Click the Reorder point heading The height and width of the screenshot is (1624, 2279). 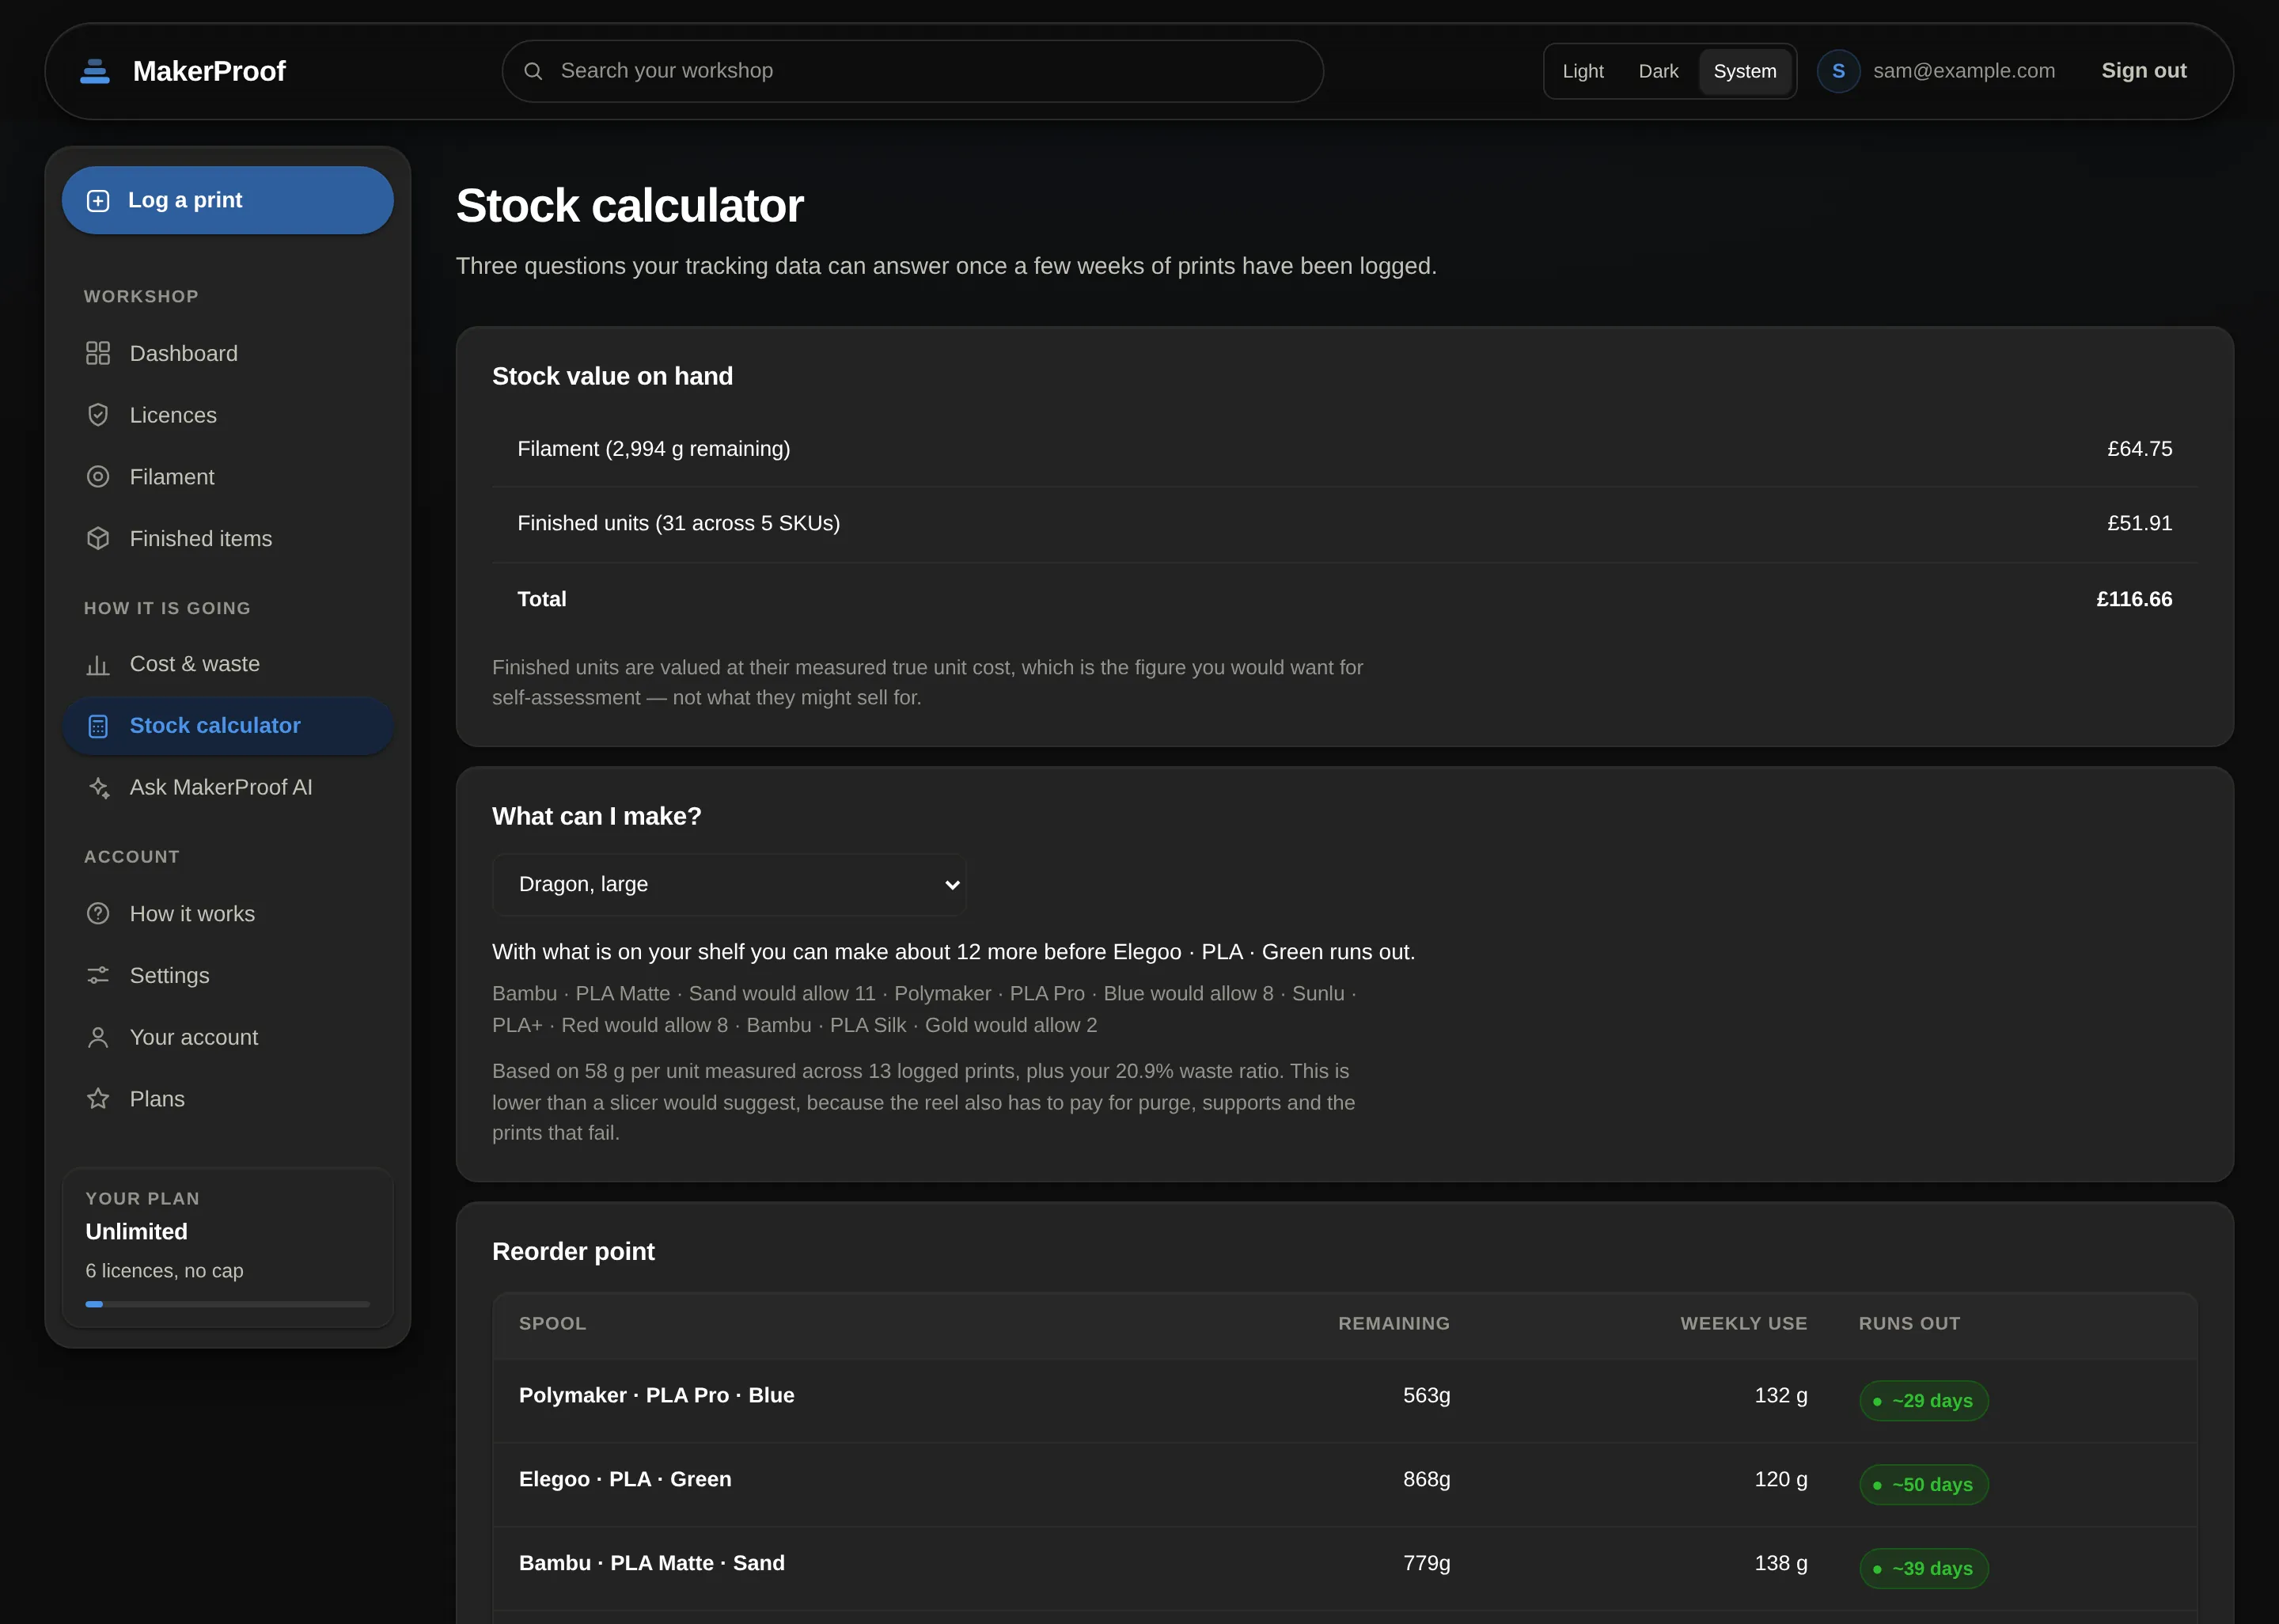(573, 1251)
